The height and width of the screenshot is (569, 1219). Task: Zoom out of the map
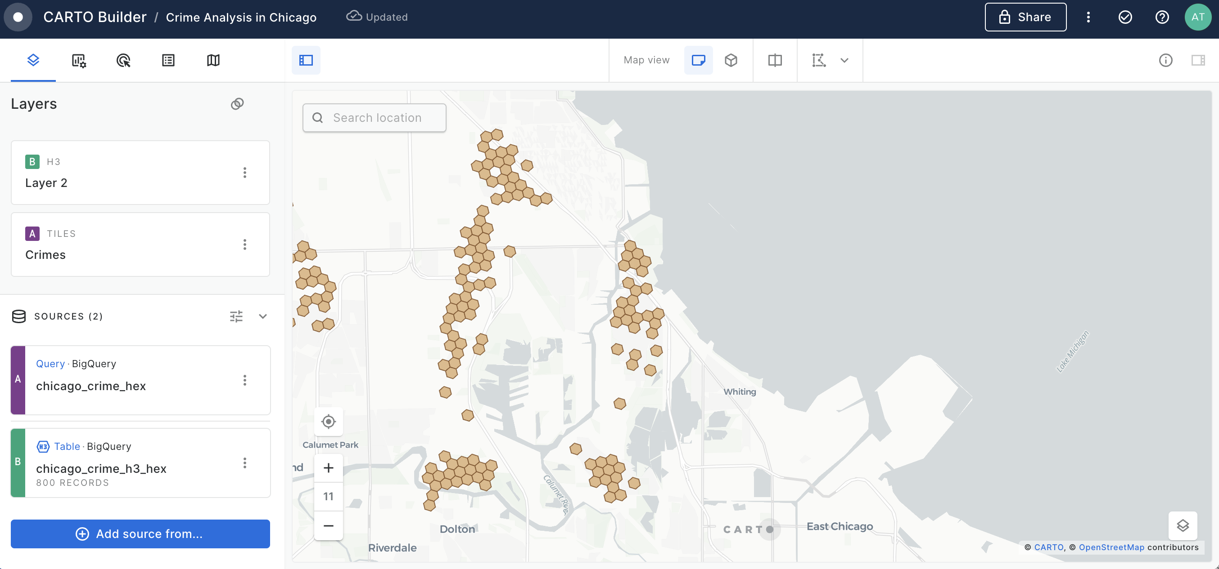[329, 525]
